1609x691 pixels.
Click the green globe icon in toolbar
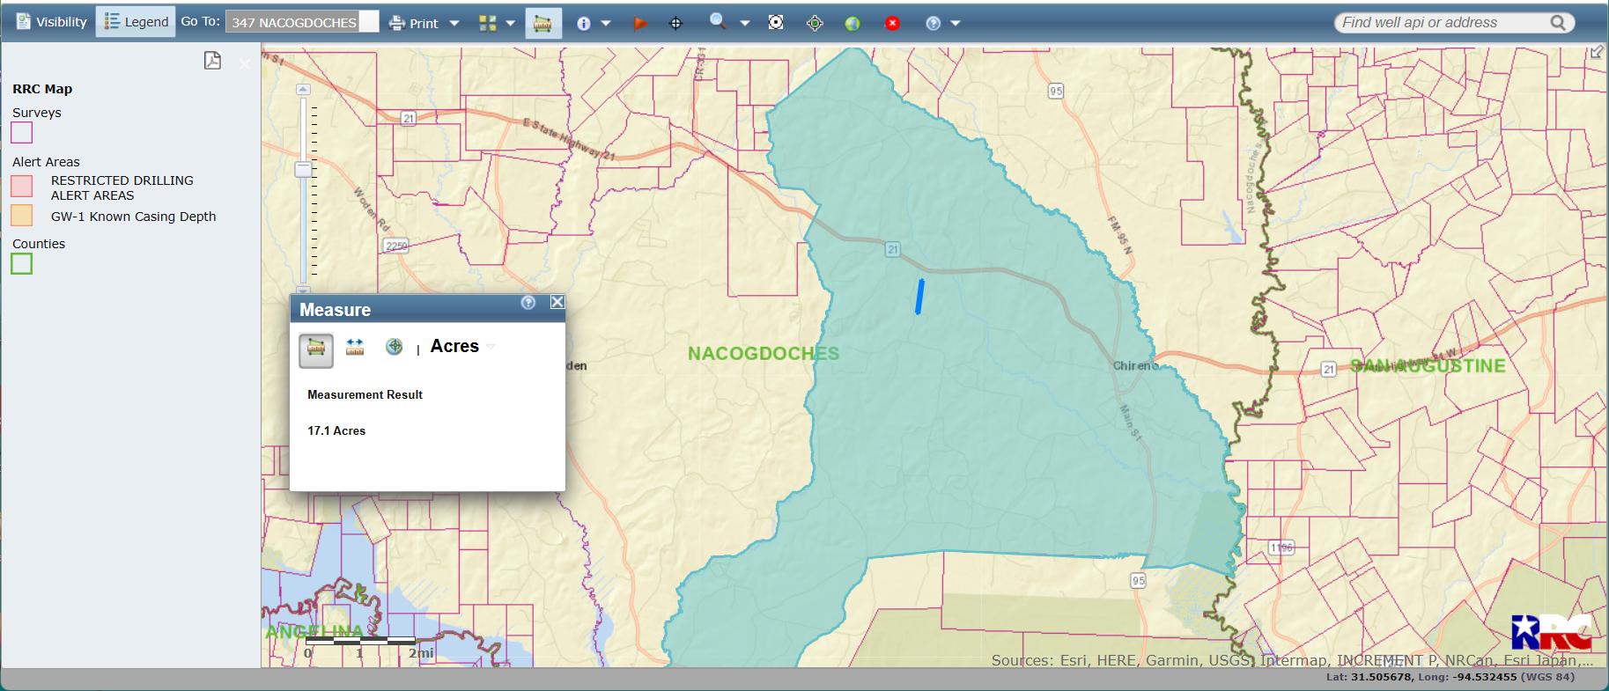point(852,24)
